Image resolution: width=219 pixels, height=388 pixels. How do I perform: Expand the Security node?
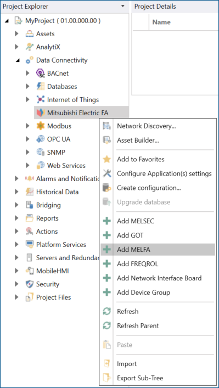tap(16, 284)
